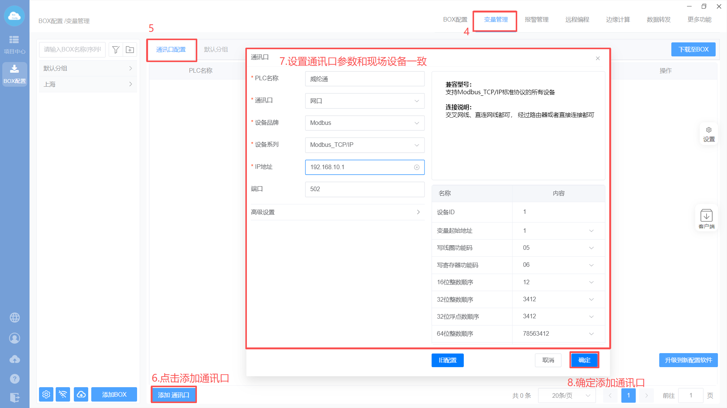Viewport: 727px width, 408px height.
Task: Open the 设备品牌 Modbus dropdown
Action: pos(364,123)
